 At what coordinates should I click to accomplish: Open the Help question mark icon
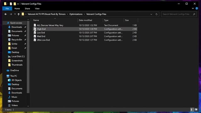coord(197,8)
